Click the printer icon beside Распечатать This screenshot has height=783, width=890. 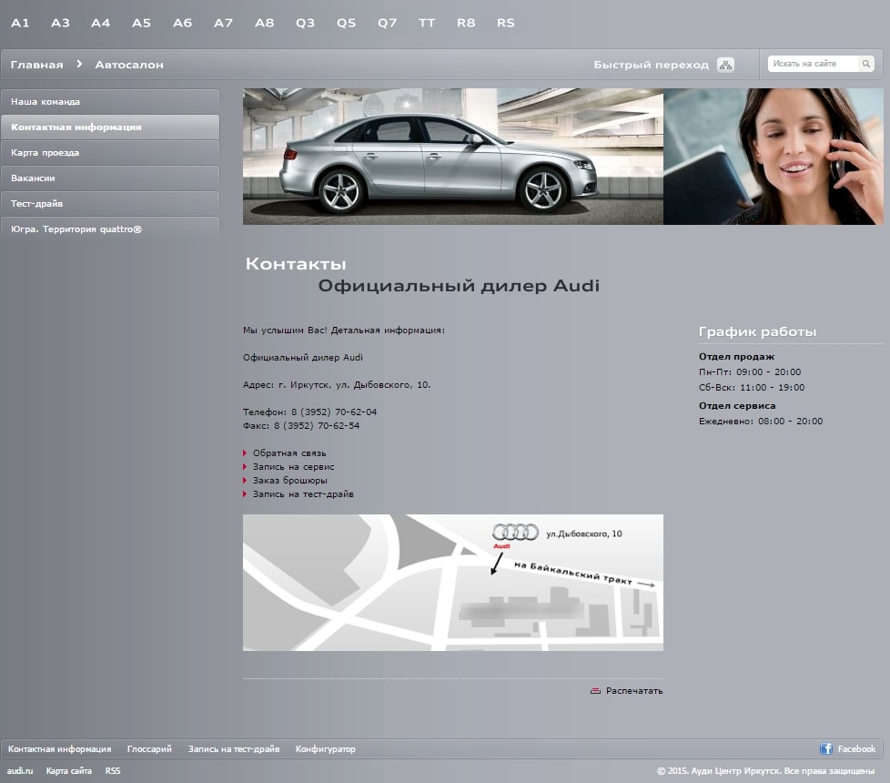[x=595, y=691]
